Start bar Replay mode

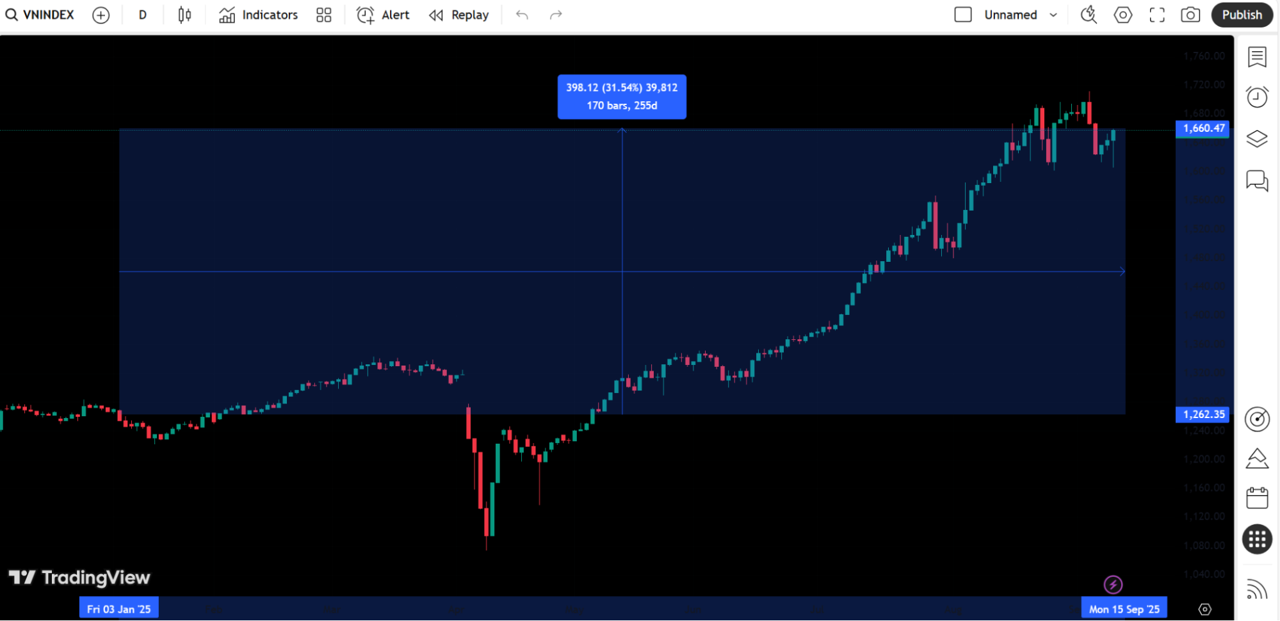pos(459,15)
